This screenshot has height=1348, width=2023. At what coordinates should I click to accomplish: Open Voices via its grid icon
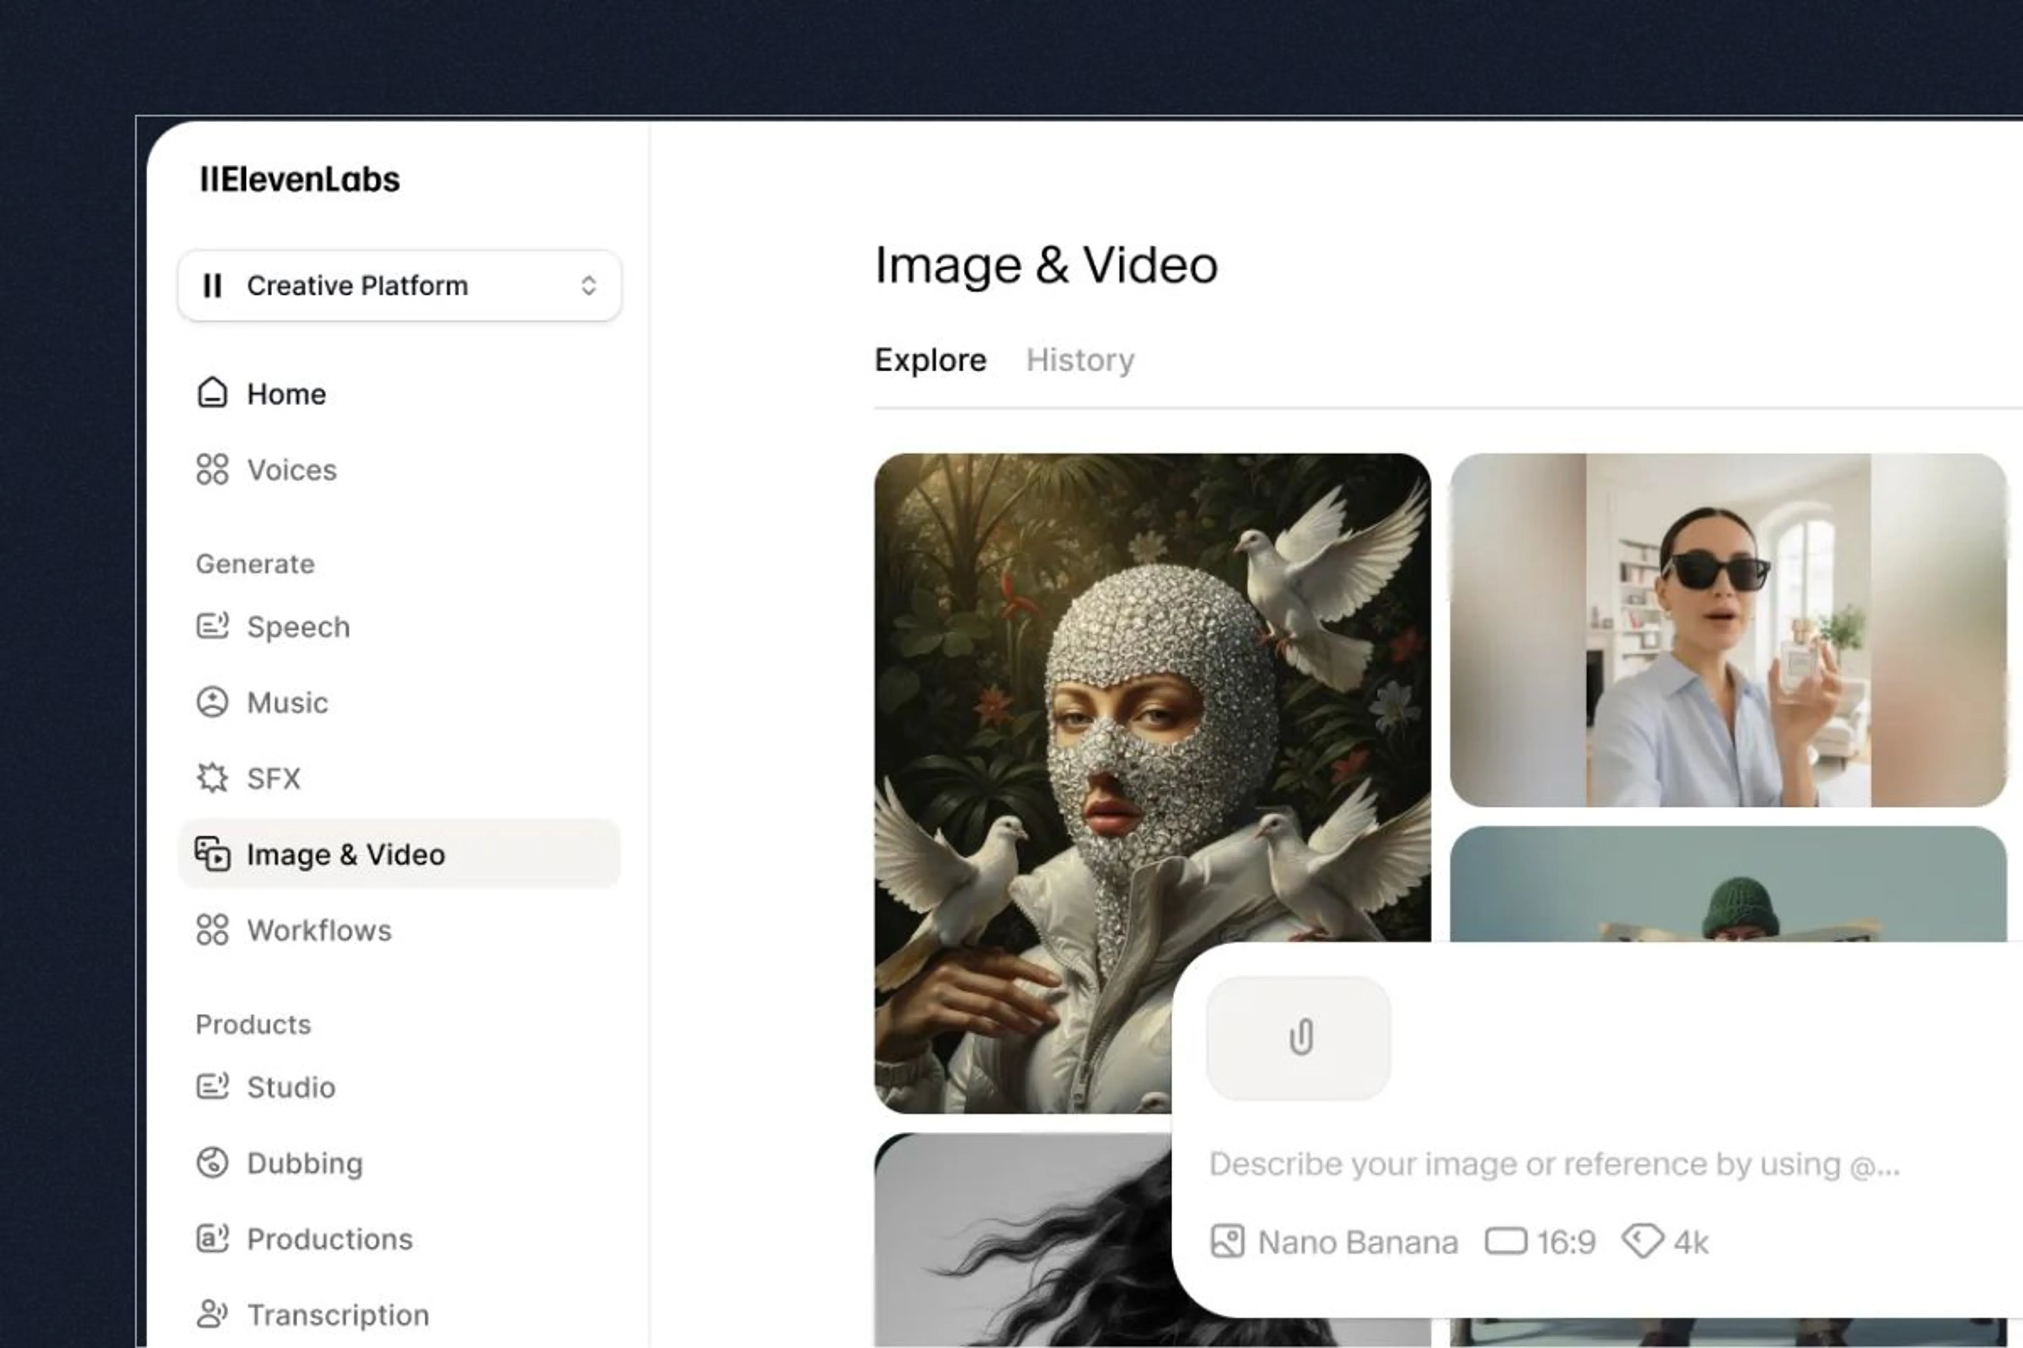click(211, 469)
